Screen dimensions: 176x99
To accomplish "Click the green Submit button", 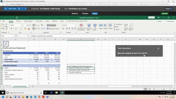I will pyautogui.click(x=165, y=13).
